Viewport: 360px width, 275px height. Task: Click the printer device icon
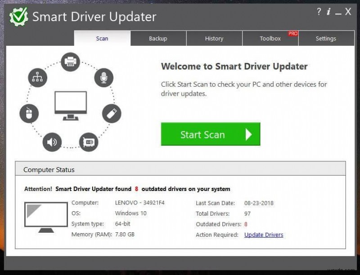coord(71,62)
